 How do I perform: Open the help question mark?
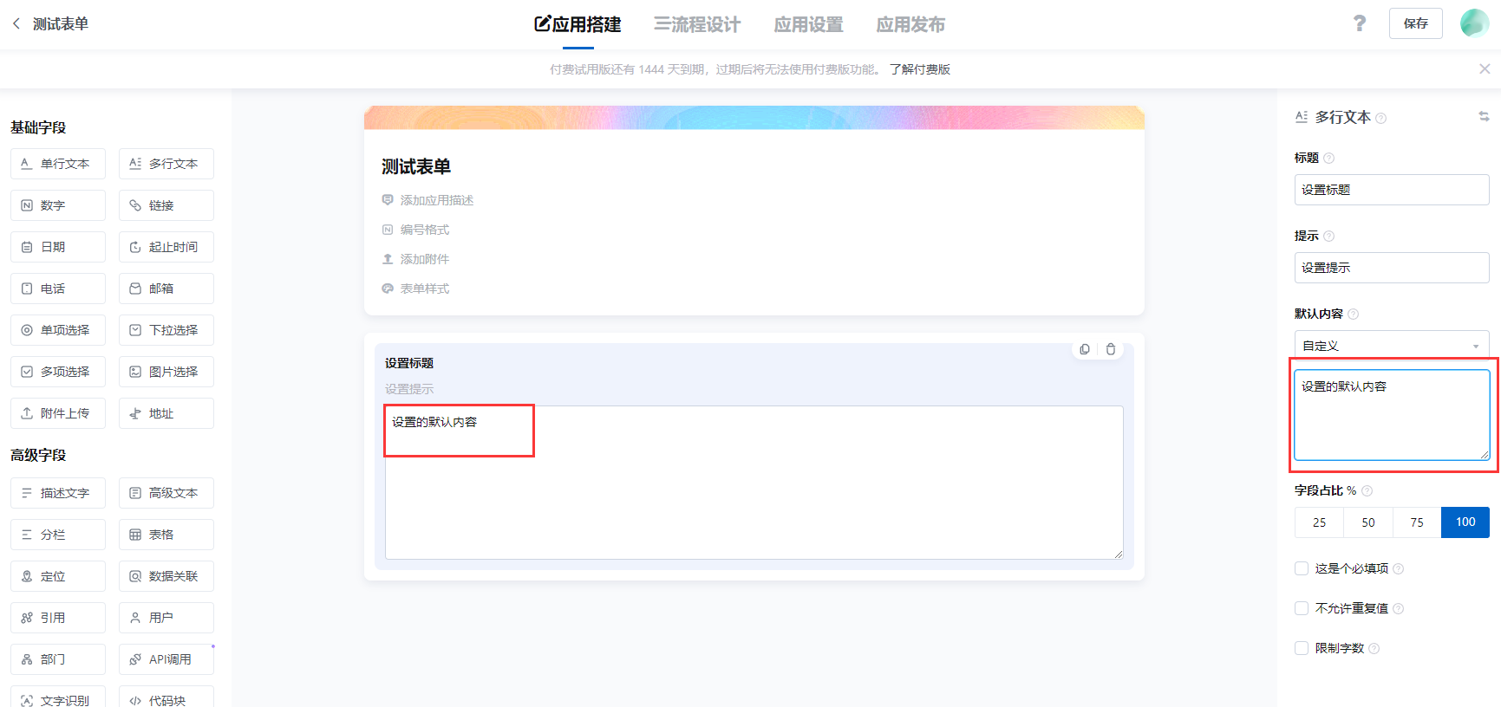tap(1360, 23)
